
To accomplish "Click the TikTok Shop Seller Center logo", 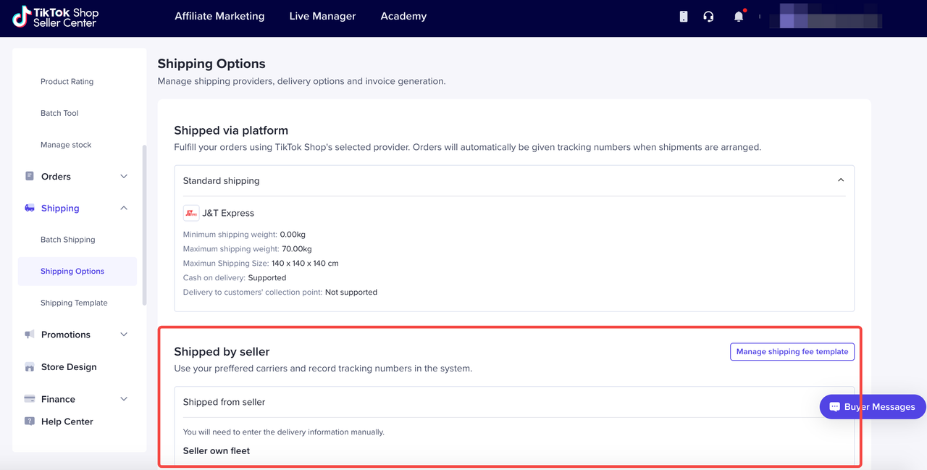I will pyautogui.click(x=55, y=17).
